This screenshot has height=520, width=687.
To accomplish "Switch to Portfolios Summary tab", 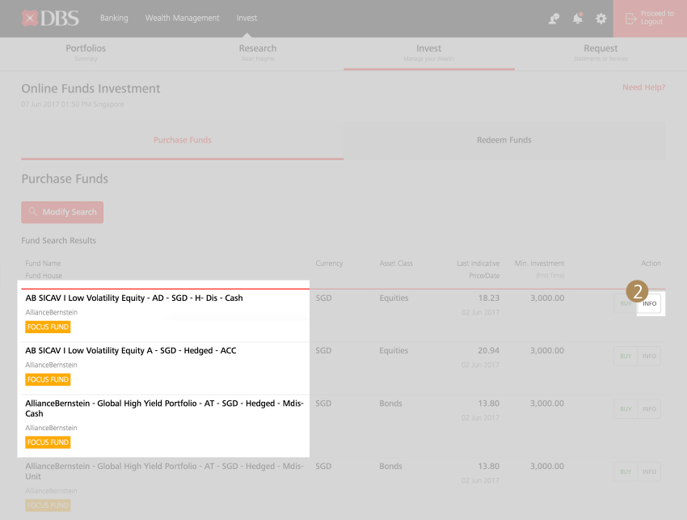I will 86,53.
